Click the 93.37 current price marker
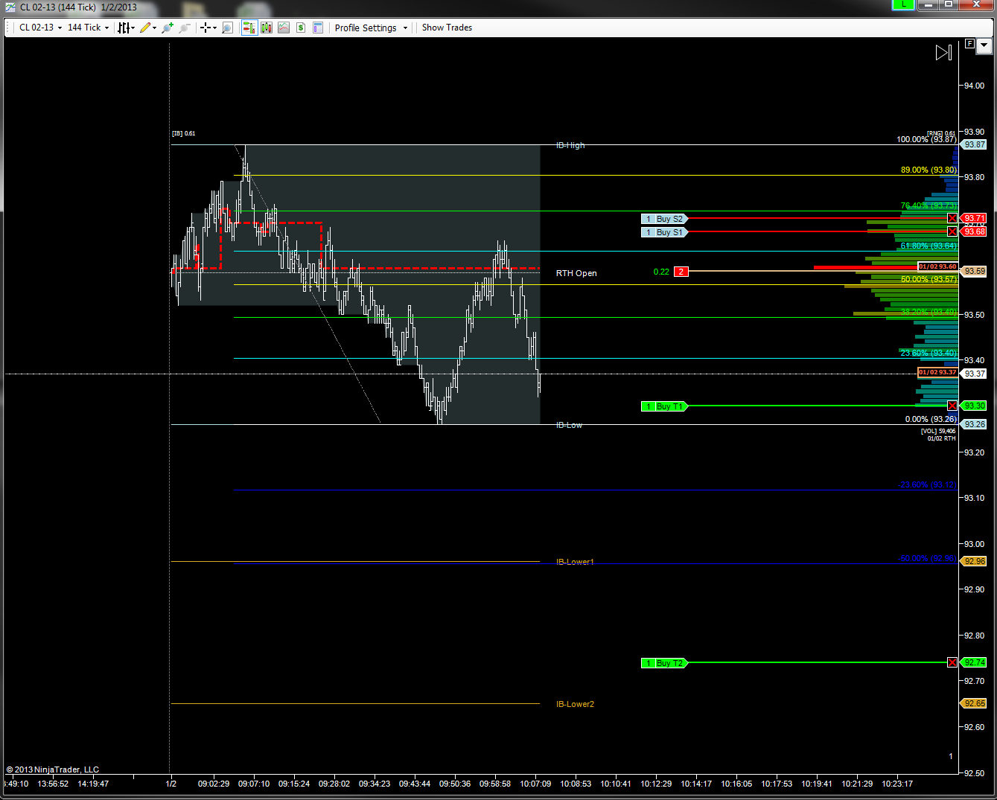 pos(974,374)
